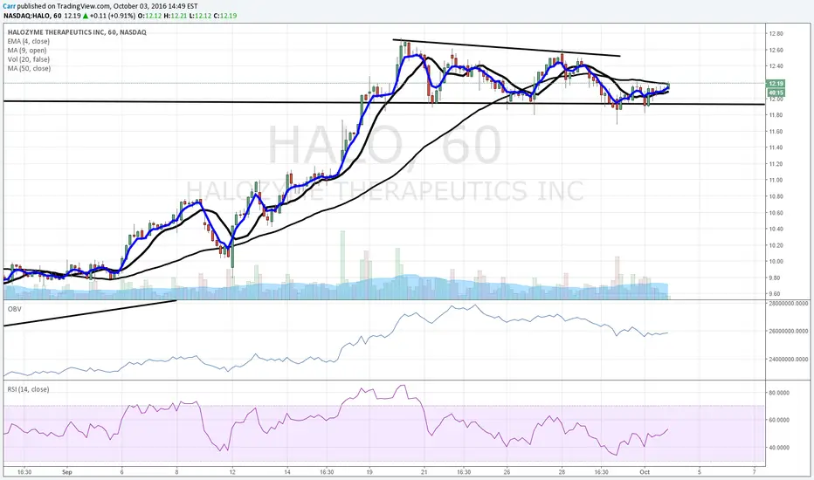Click the H:12.21 high value in header

point(175,16)
